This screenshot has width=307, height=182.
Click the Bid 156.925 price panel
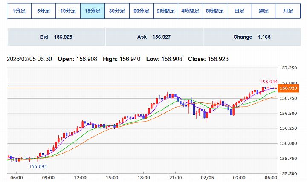[x=56, y=37]
